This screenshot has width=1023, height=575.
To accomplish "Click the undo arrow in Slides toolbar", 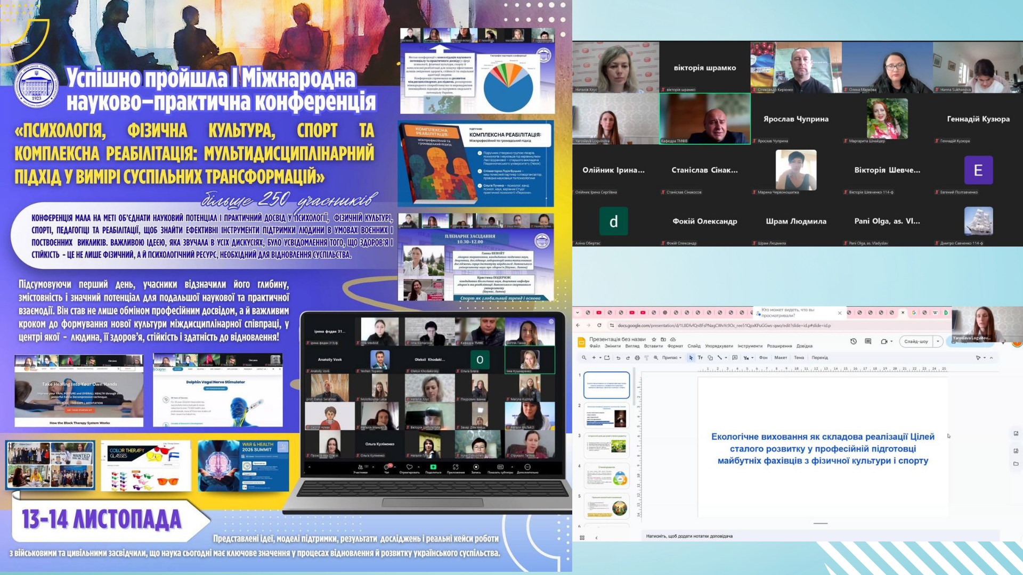I will point(618,358).
